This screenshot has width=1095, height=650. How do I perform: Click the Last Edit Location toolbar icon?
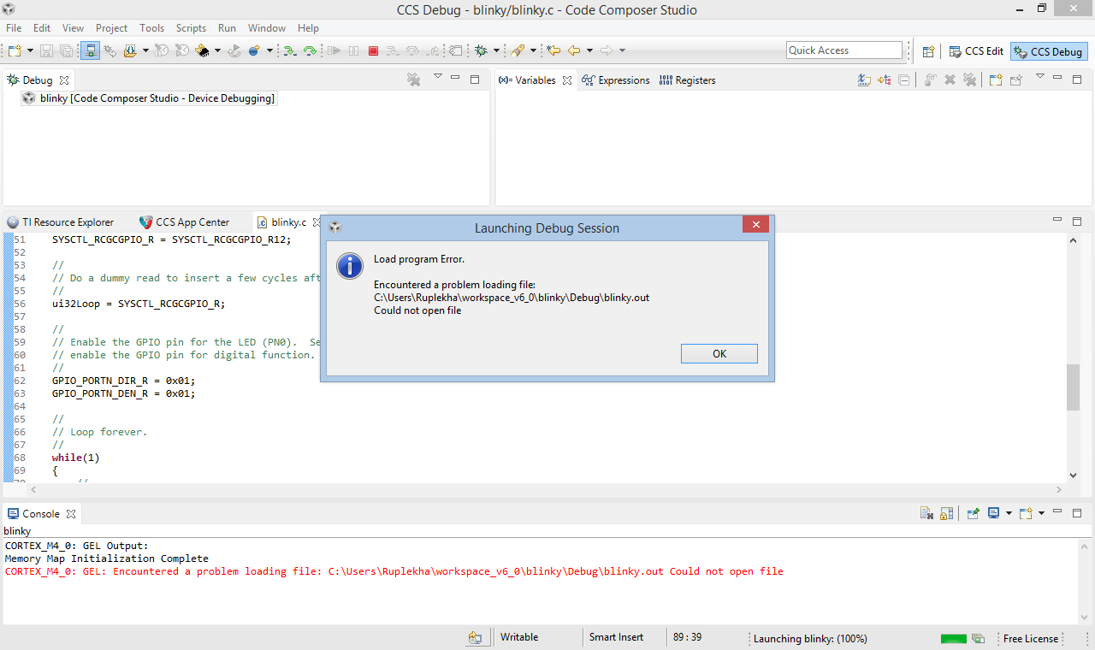553,51
